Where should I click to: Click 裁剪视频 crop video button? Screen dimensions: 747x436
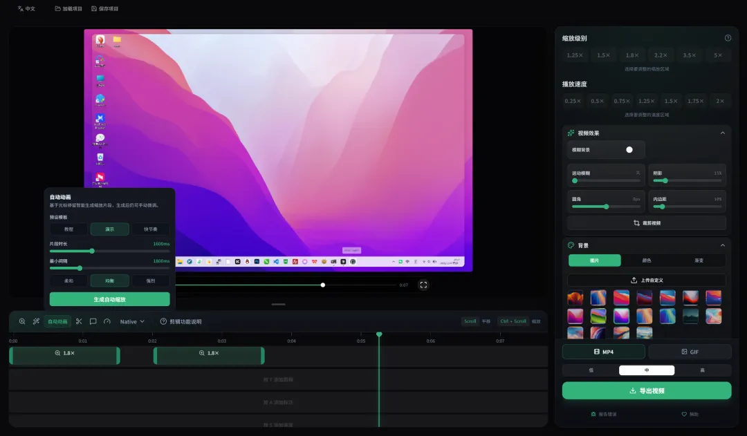[647, 222]
